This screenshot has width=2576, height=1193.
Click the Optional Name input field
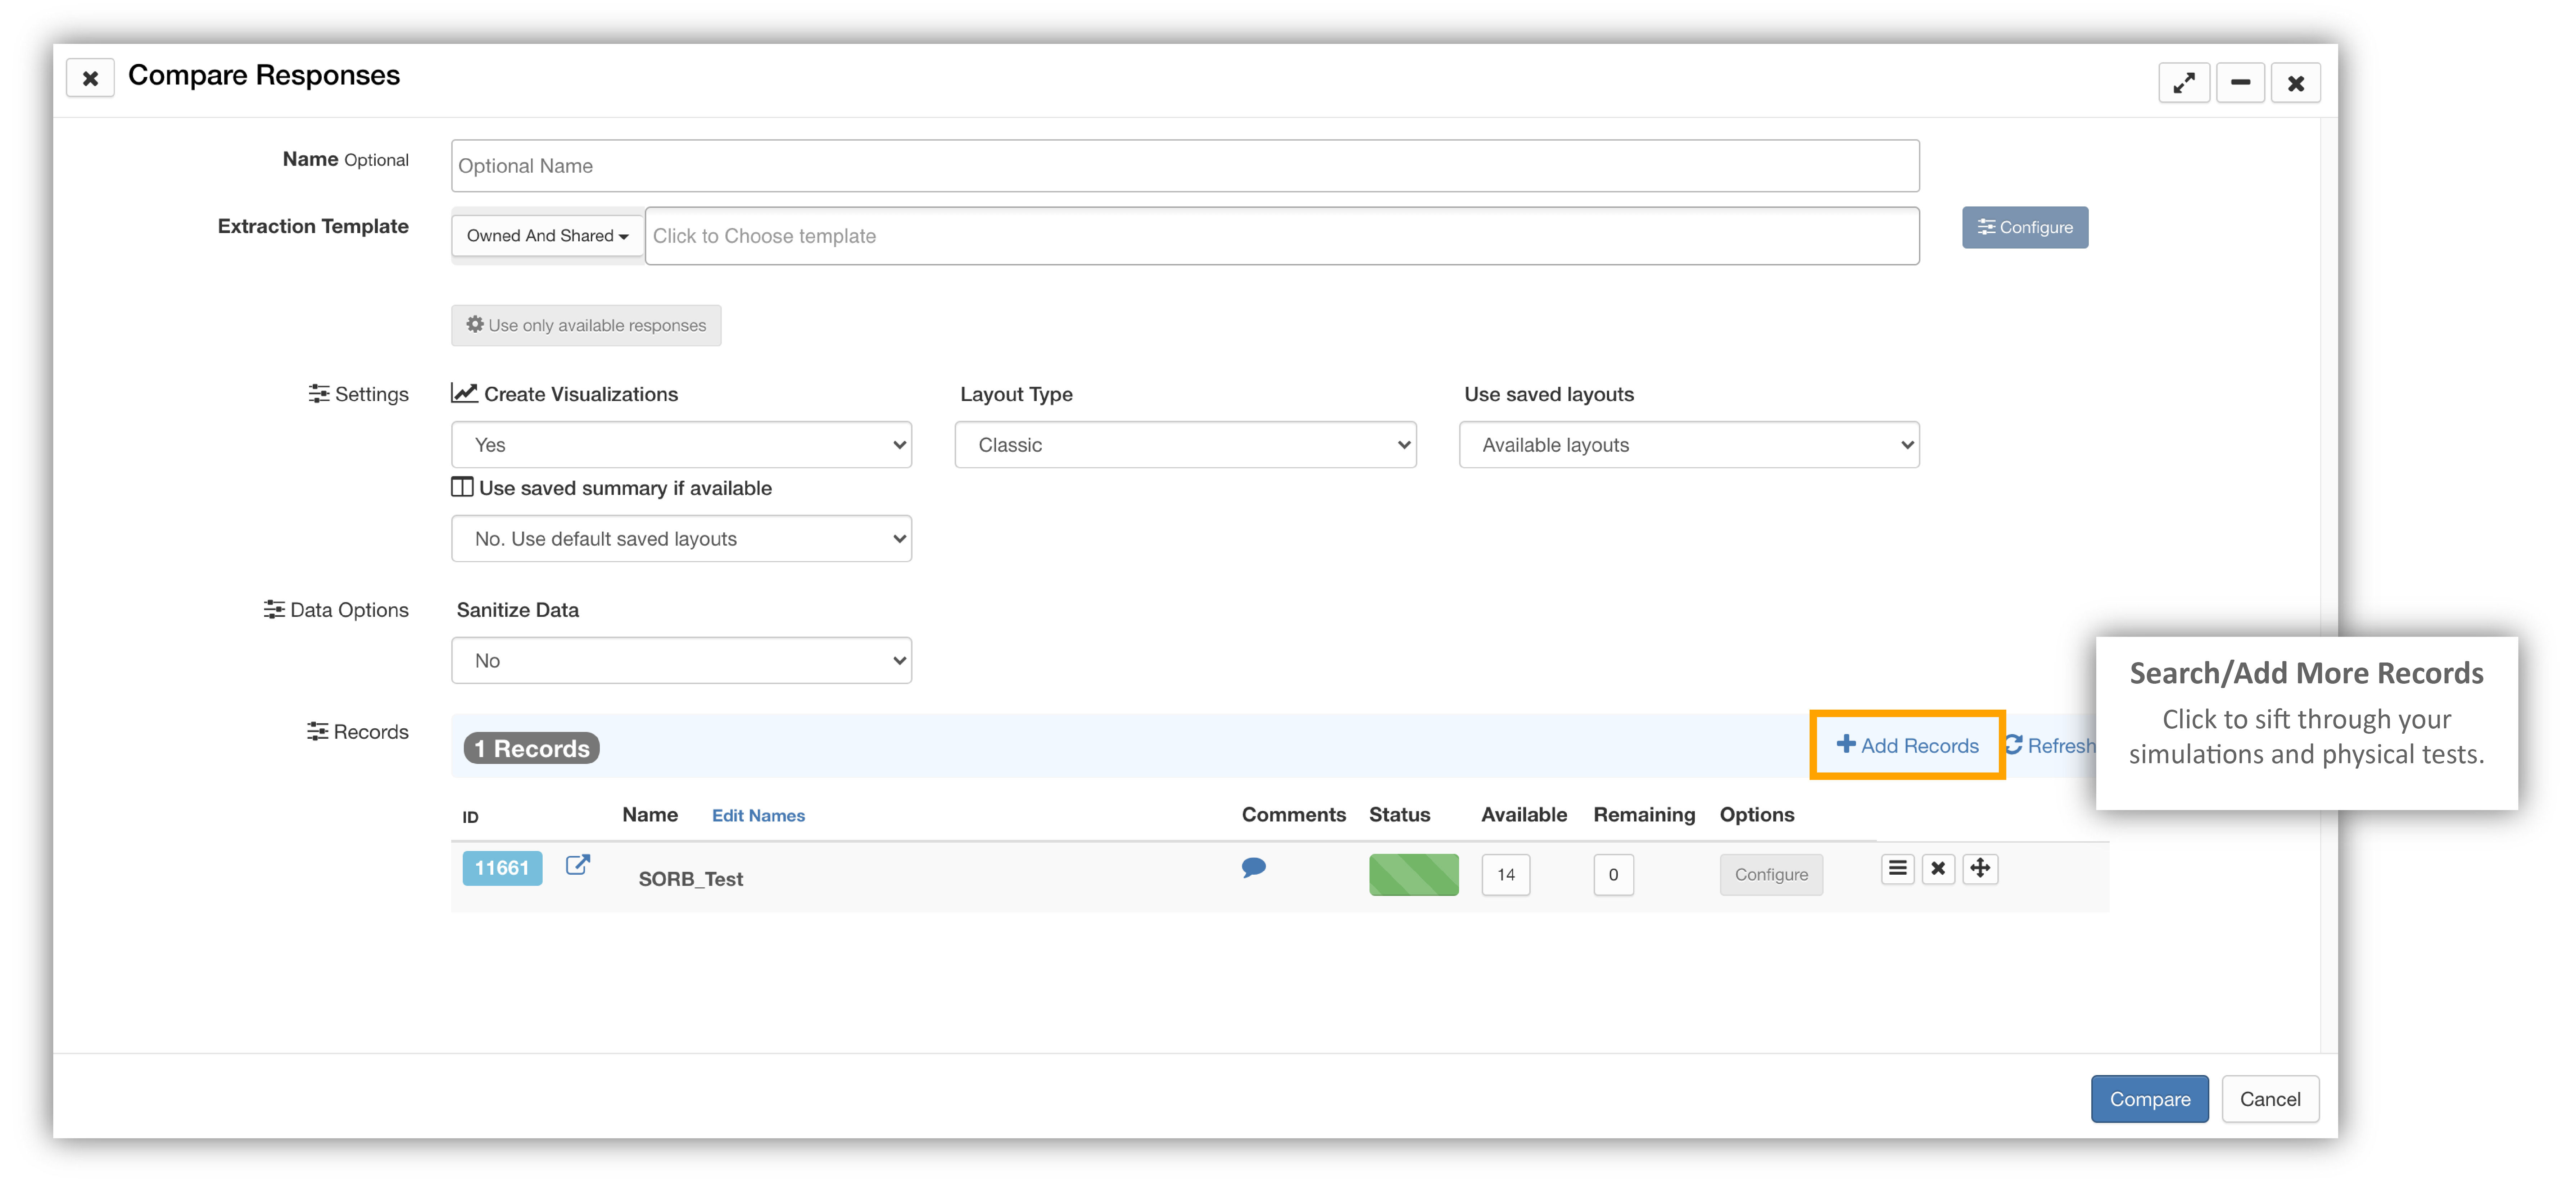(1185, 166)
